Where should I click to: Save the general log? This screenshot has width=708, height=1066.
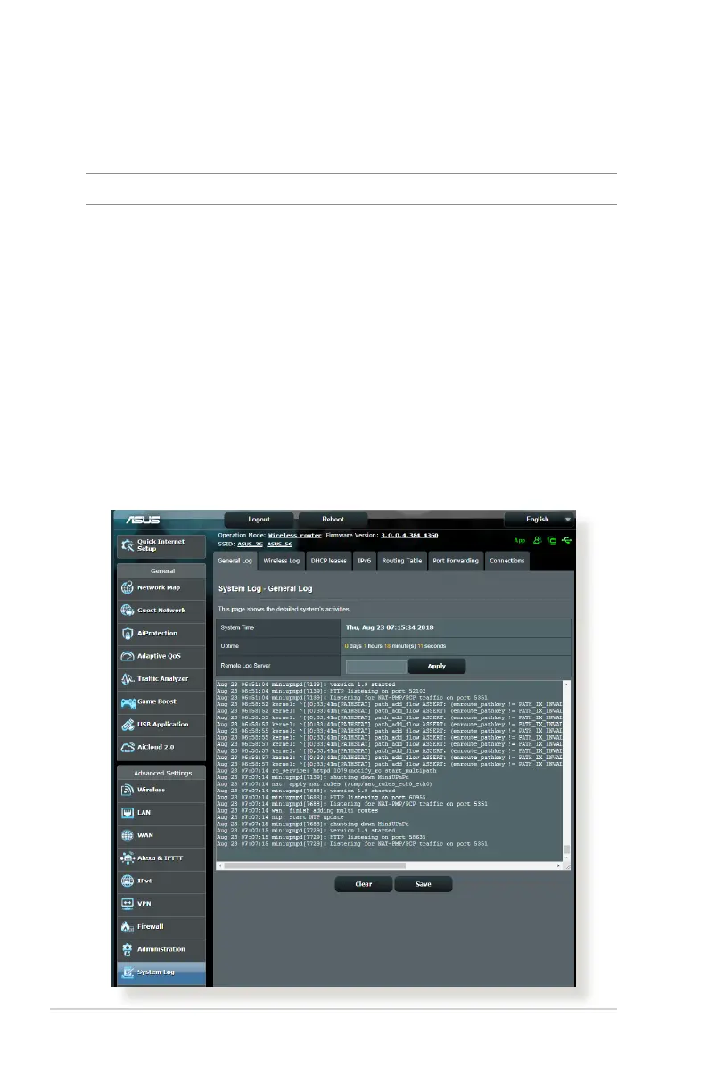(x=423, y=884)
